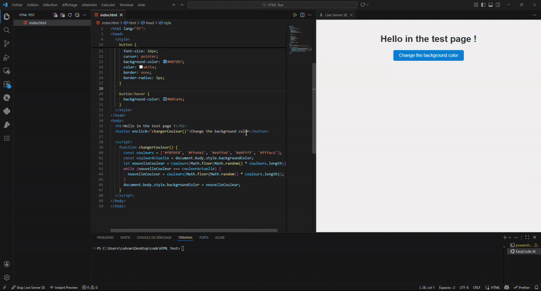Open the Customize Layout control
This screenshot has height=291, width=541.
pyautogui.click(x=476, y=5)
